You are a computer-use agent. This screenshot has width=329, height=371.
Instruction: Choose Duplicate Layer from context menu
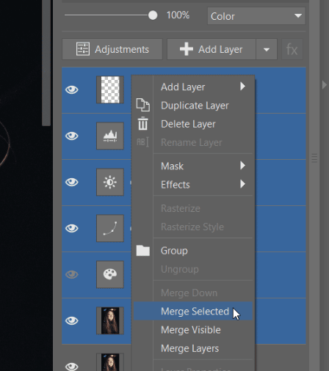tap(193, 106)
